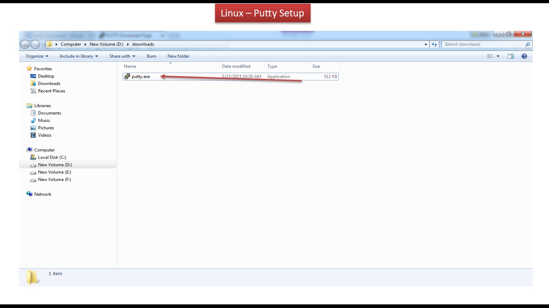The width and height of the screenshot is (549, 308).
Task: Click the Application type cell for putty.exe
Action: 279,77
